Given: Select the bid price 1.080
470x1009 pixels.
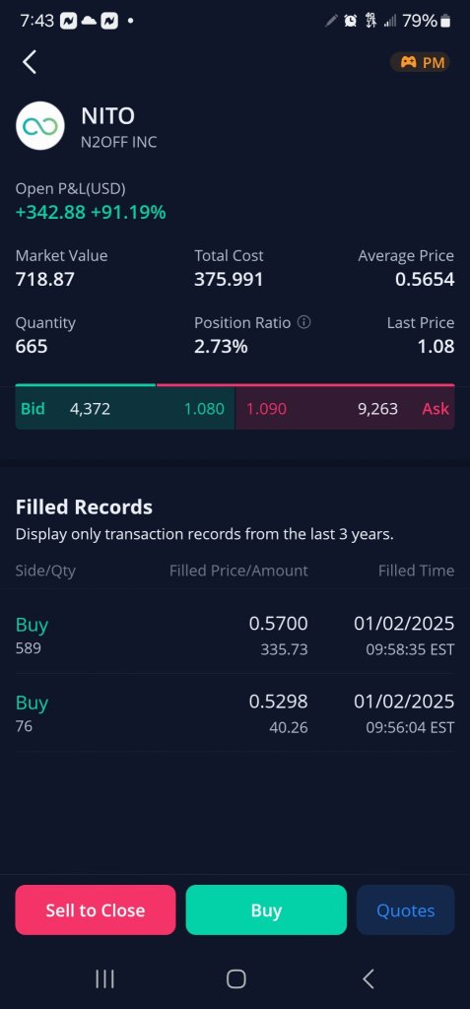Looking at the screenshot, I should click(204, 409).
